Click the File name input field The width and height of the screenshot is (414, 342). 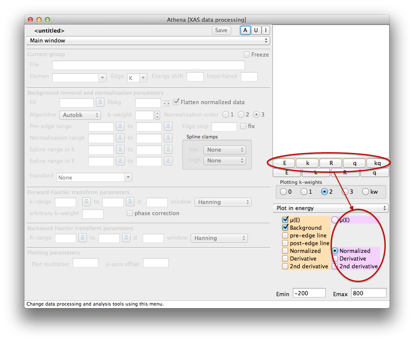point(149,65)
